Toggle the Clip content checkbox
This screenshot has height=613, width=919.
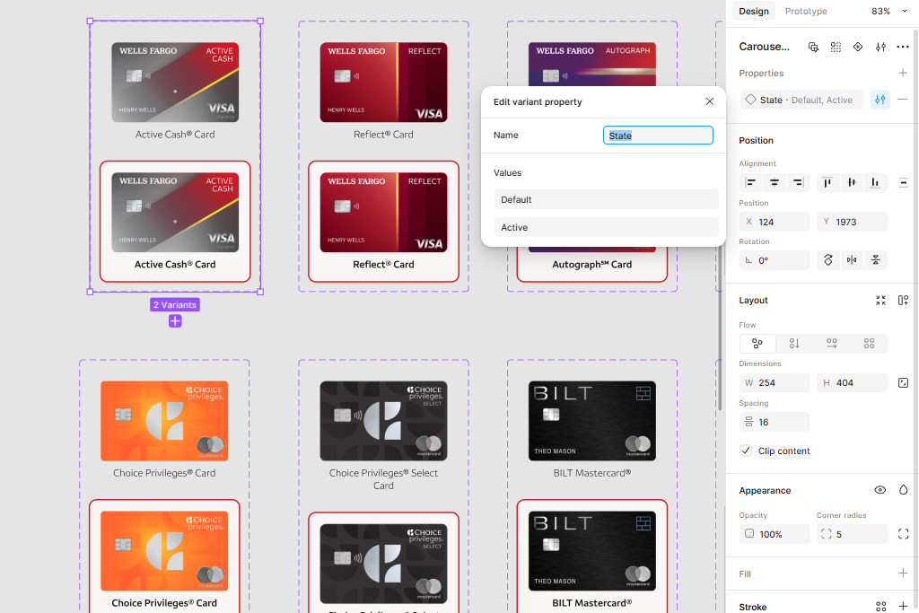tap(746, 451)
